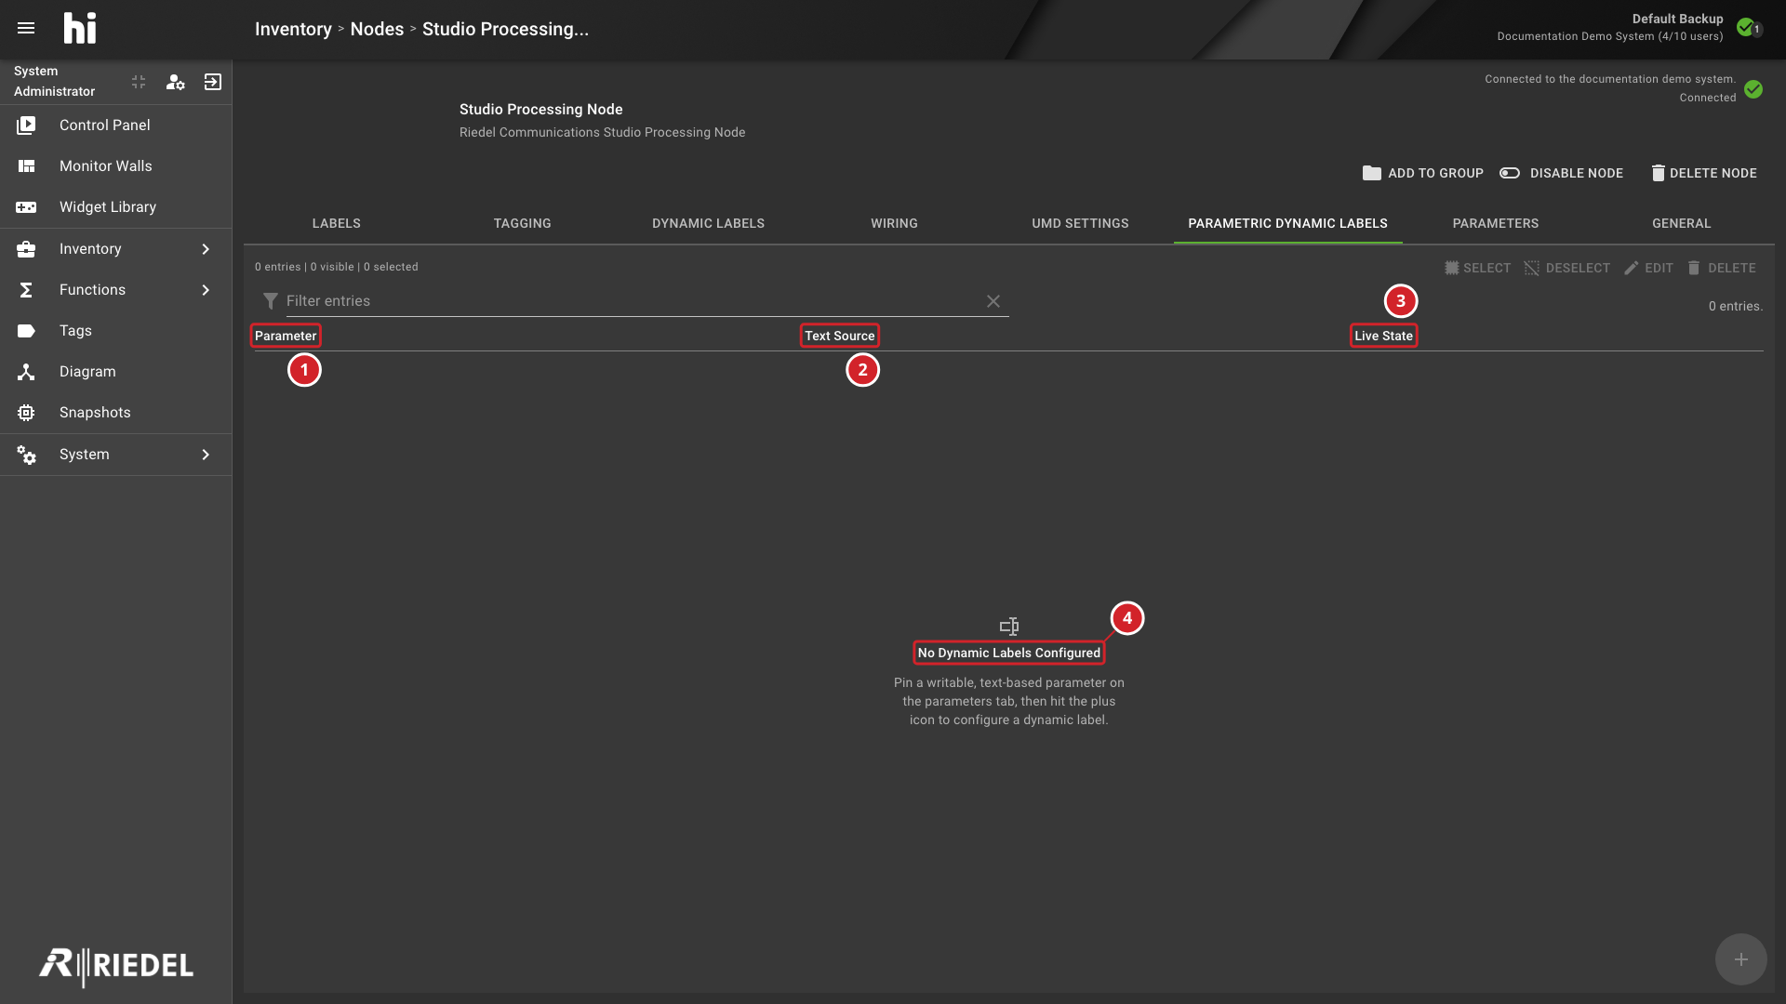This screenshot has width=1786, height=1004.
Task: Click Delete Node button
Action: pos(1704,173)
